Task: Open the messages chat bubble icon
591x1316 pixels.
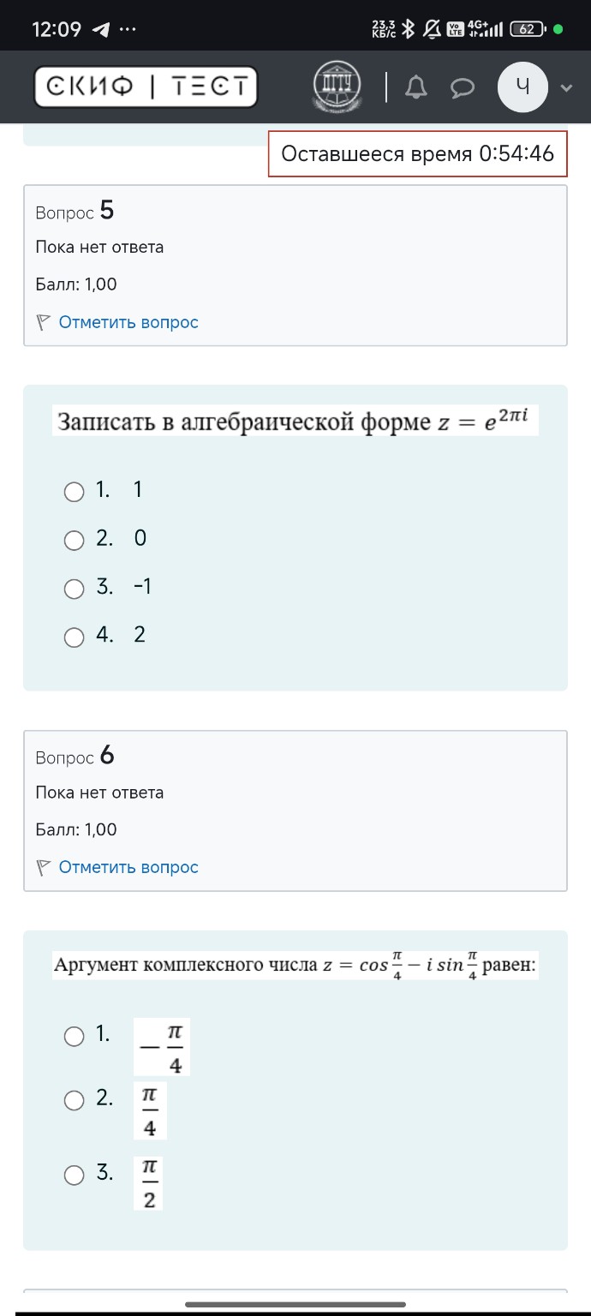Action: (462, 87)
